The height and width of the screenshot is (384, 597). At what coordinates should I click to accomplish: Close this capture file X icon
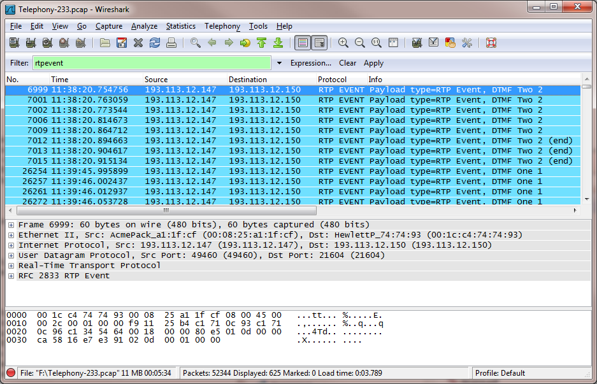click(138, 43)
